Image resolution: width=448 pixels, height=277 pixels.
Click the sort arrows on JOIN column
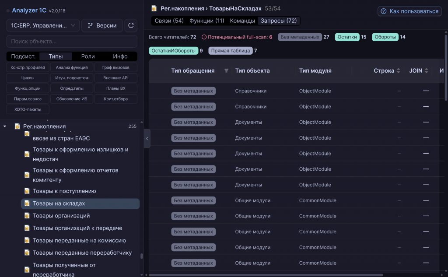426,70
